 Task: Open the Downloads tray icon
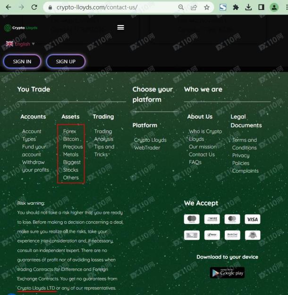[248, 8]
